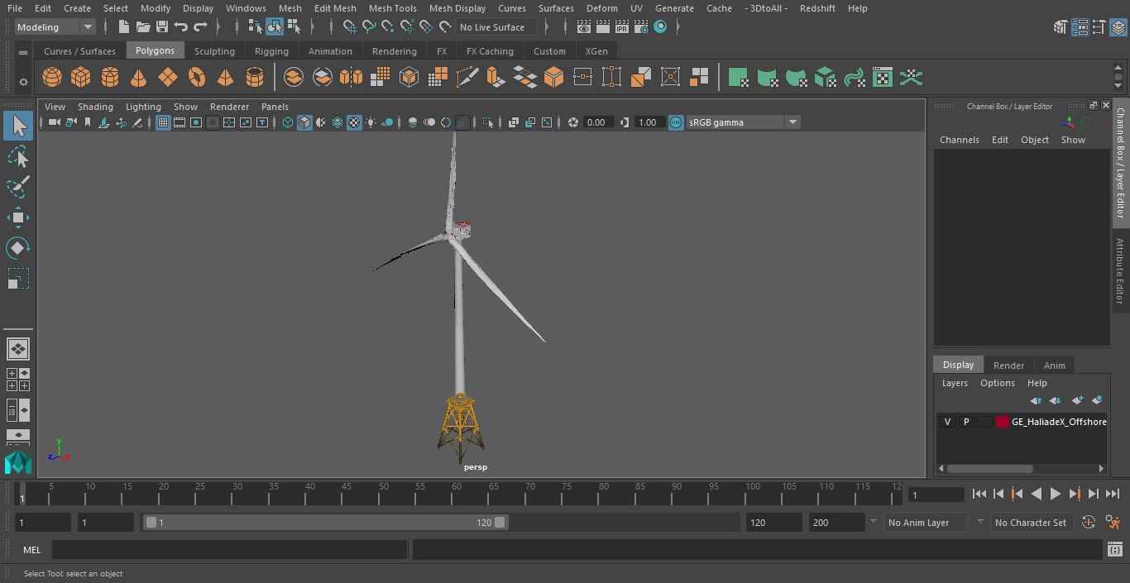Toggle textured display in the viewport
Viewport: 1130px width, 583px height.
pyautogui.click(x=354, y=122)
